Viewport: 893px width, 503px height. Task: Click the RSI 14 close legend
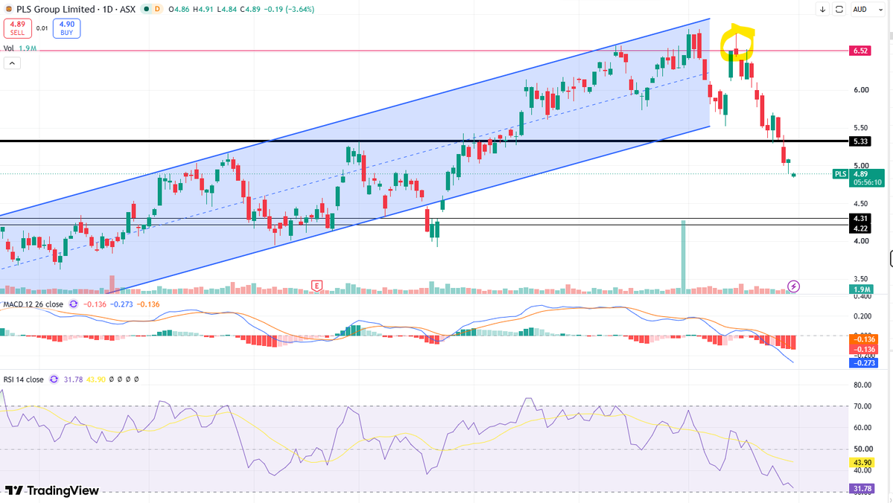point(23,379)
